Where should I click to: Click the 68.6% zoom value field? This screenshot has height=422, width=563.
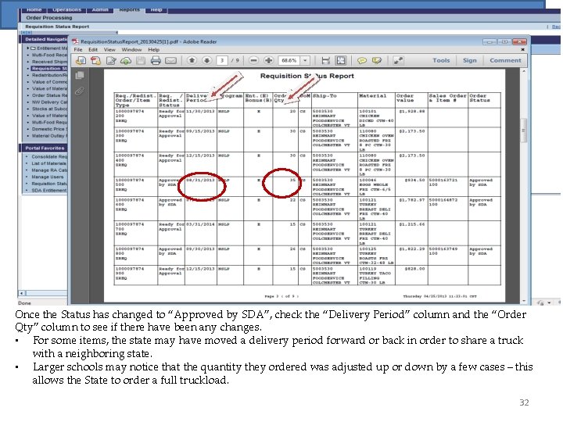[x=290, y=61]
